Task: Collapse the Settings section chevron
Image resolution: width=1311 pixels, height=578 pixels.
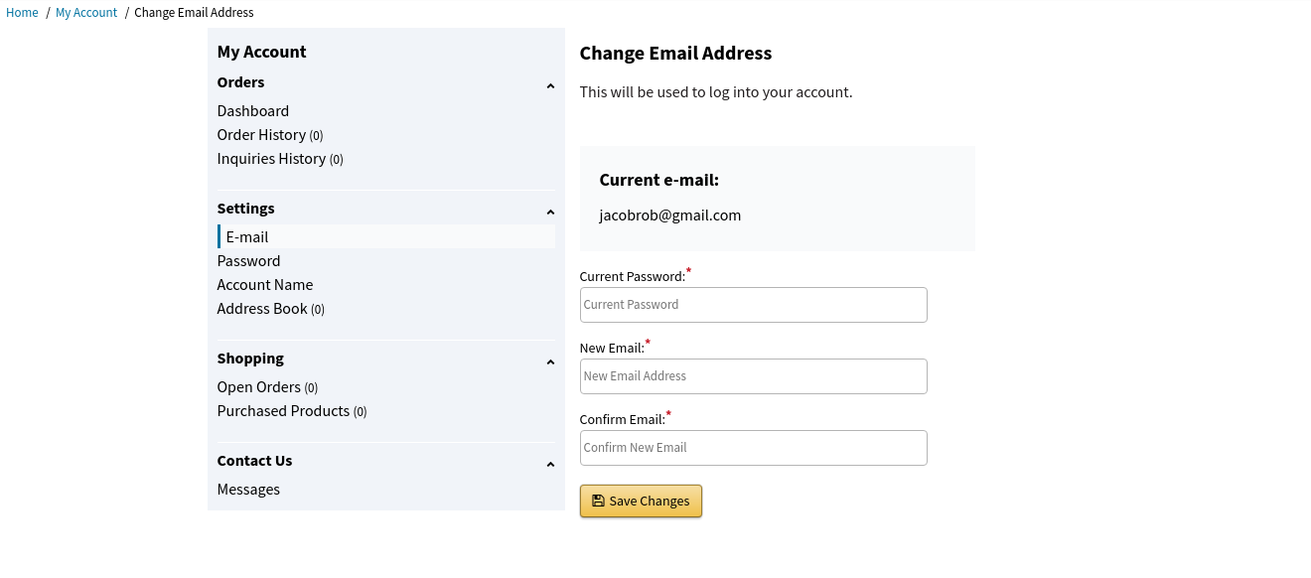Action: pos(550,213)
